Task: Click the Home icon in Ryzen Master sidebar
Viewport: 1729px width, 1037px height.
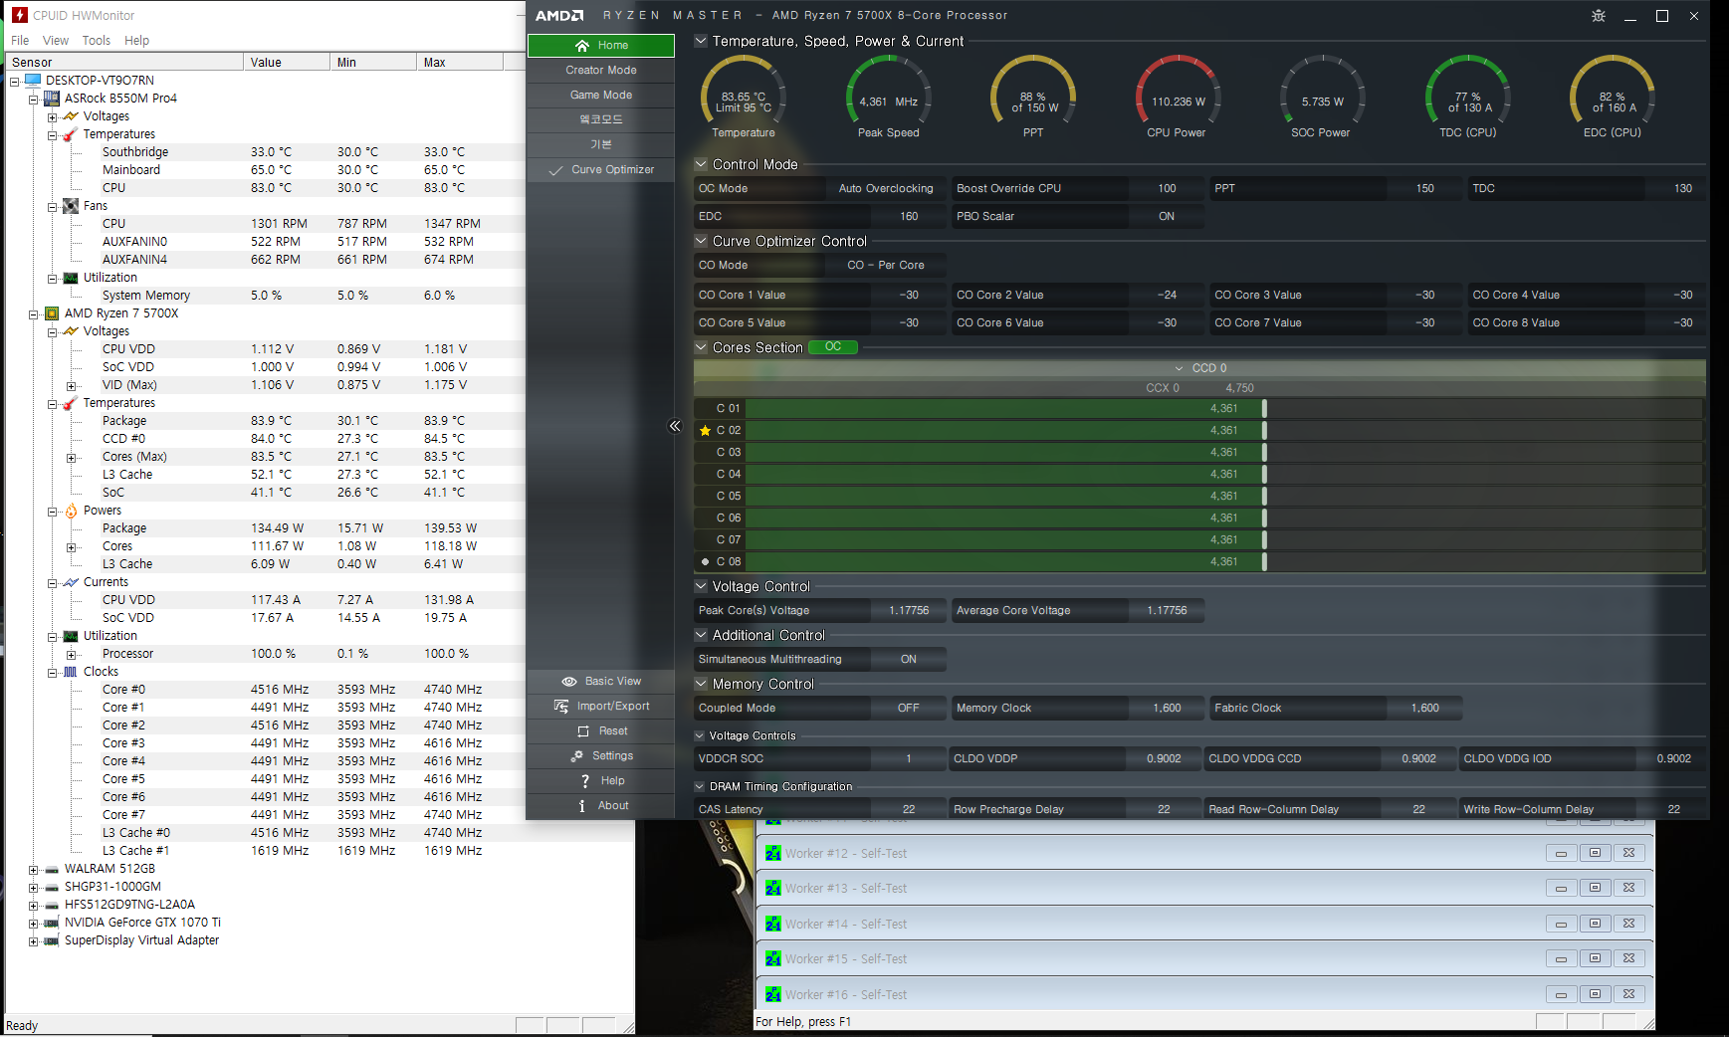Action: click(582, 46)
